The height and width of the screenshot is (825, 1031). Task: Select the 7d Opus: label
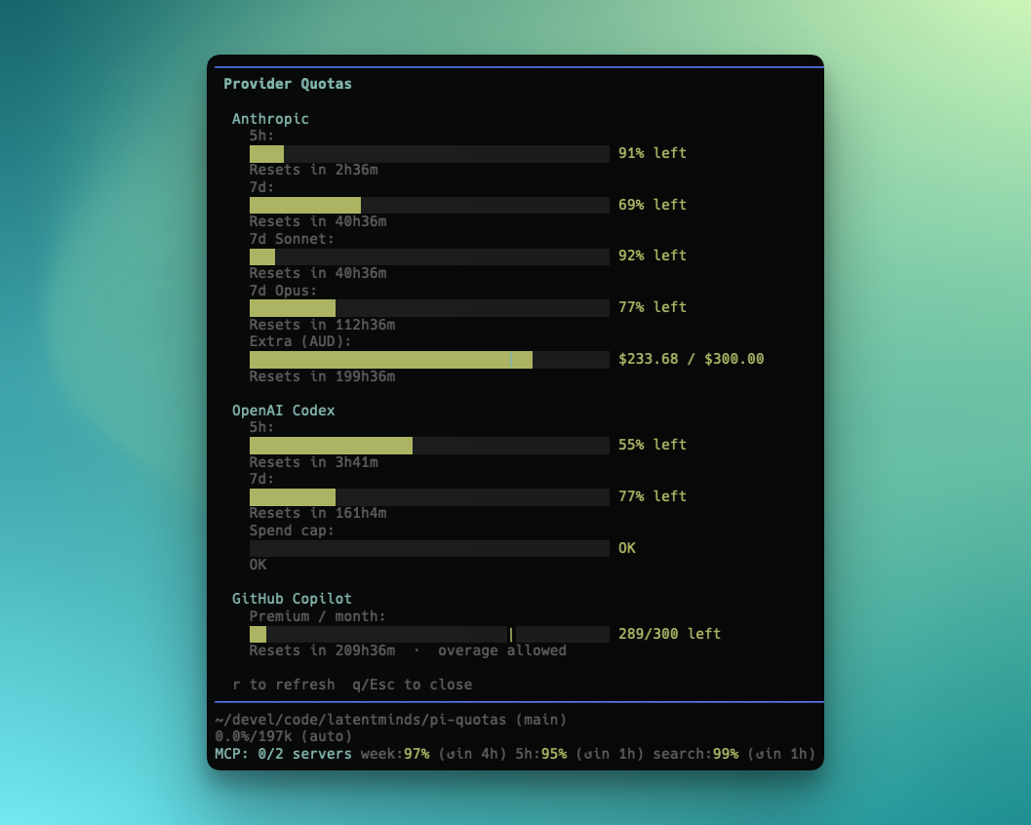284,291
